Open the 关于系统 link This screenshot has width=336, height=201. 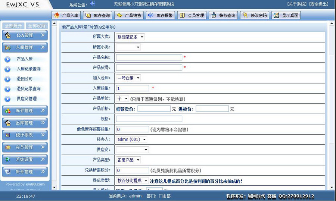(x=297, y=4)
